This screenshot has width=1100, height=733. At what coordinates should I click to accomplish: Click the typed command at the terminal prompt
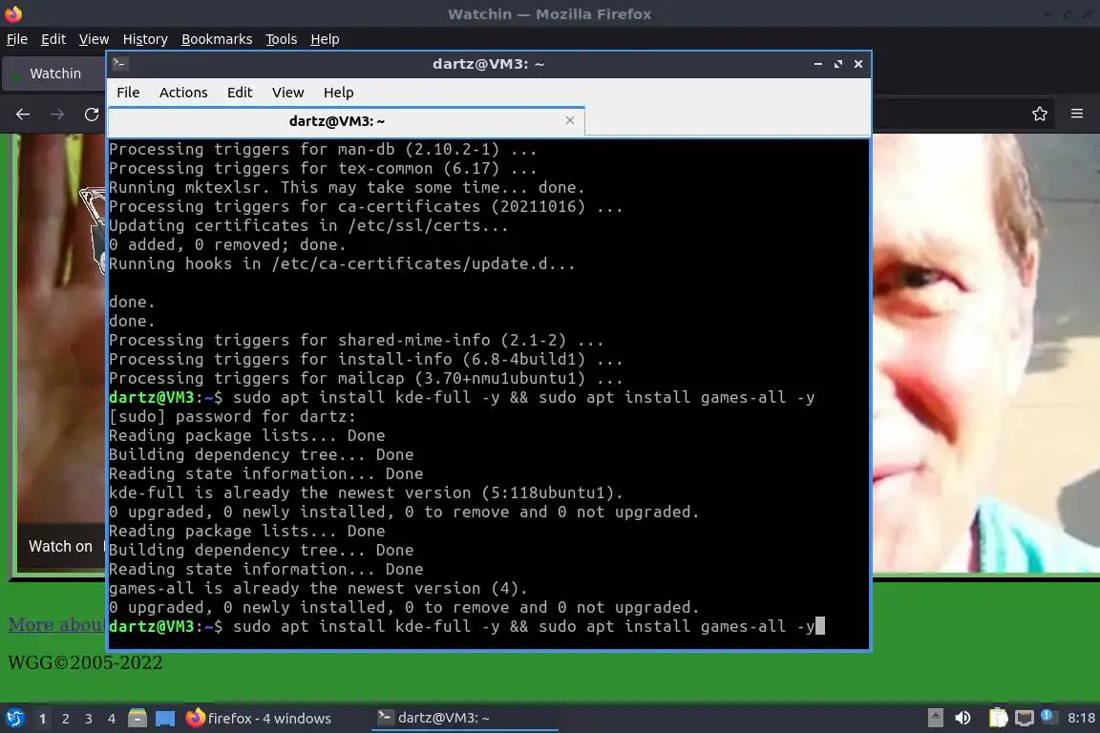click(x=524, y=626)
